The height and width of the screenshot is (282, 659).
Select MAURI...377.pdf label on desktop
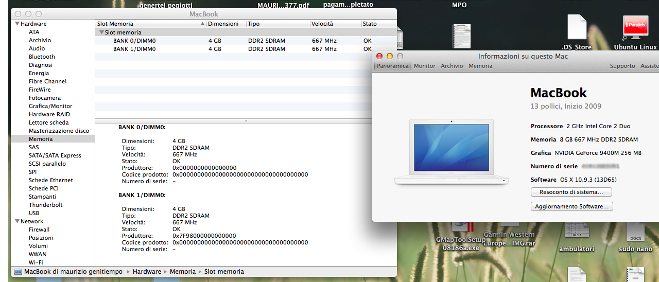[x=282, y=5]
